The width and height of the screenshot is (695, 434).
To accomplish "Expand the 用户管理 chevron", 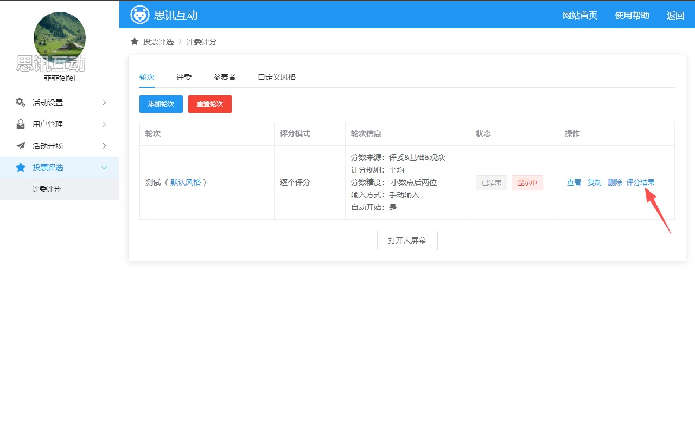I will tap(104, 124).
